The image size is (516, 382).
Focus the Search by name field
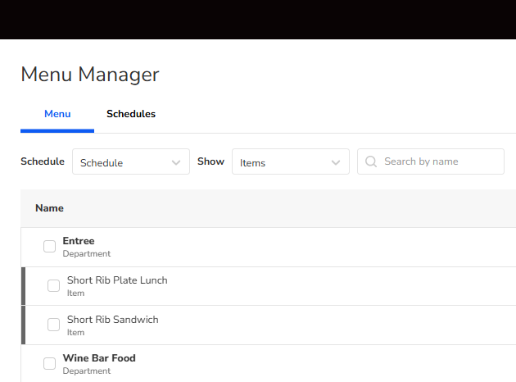438,161
